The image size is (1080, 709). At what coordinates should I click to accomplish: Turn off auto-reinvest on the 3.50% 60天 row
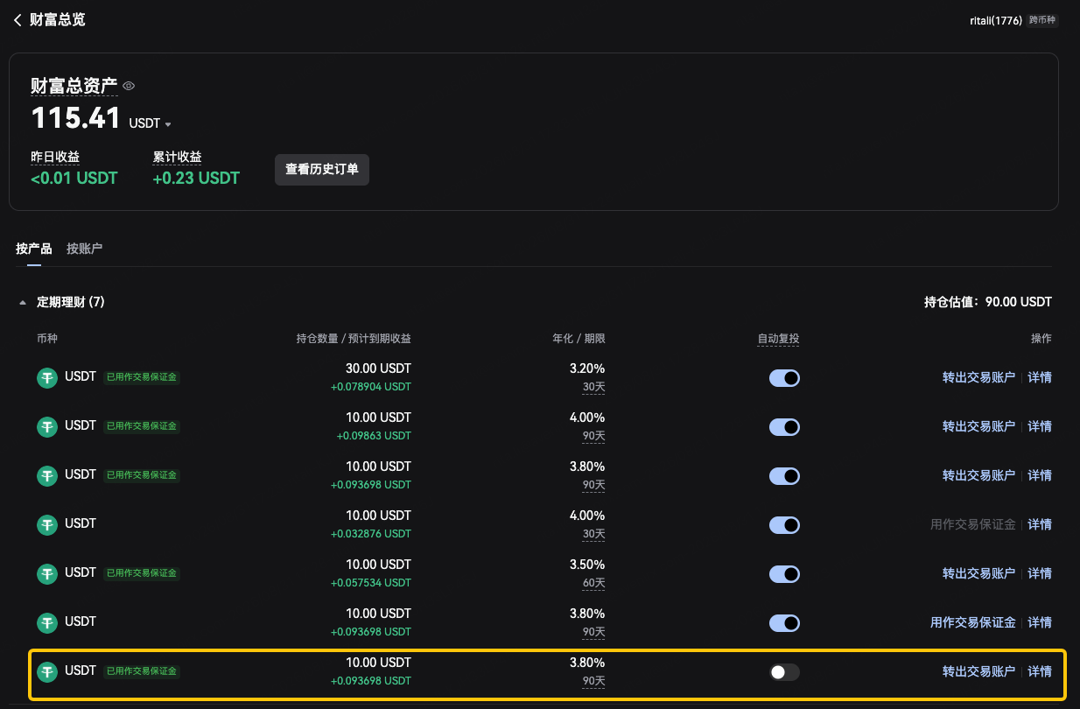coord(784,574)
